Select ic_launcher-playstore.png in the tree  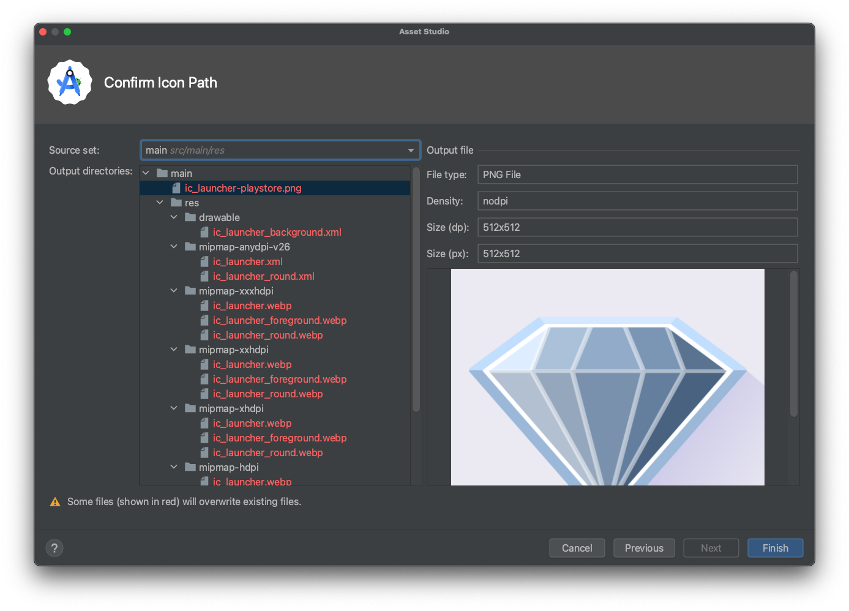(x=243, y=188)
